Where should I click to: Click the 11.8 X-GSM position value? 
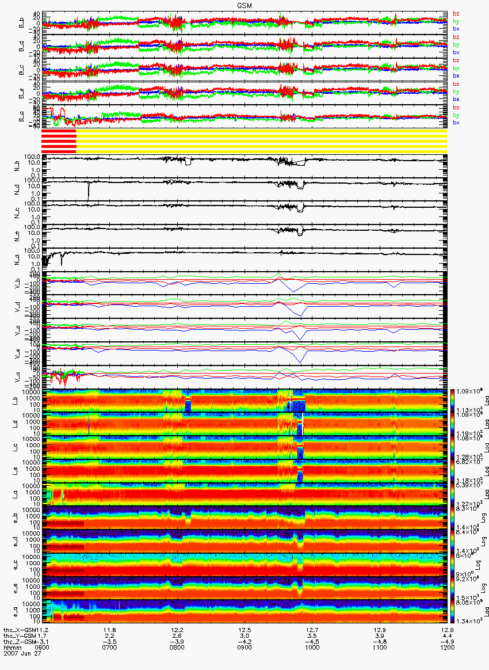[x=109, y=630]
